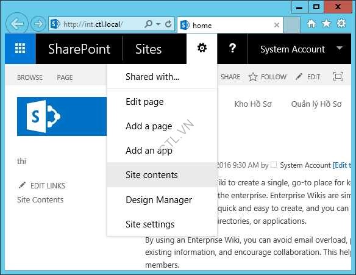The image size is (356, 275).
Task: Click the browser home icon
Action: (x=311, y=23)
